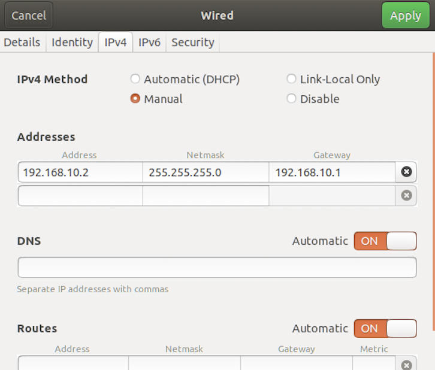
Task: Remove the empty second address row
Action: [406, 195]
